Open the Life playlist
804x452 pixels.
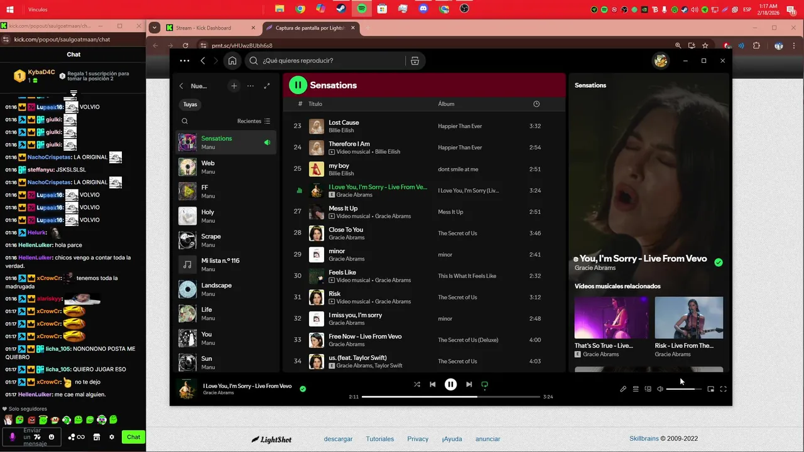coord(226,314)
